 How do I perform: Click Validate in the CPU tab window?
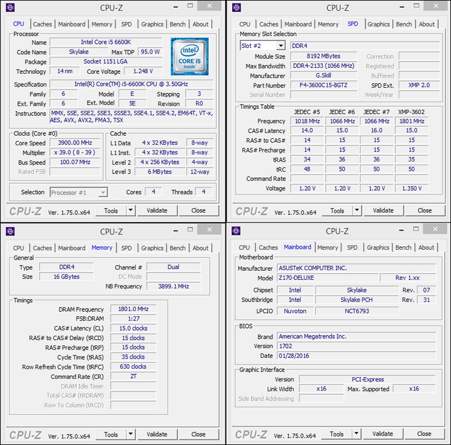157,210
